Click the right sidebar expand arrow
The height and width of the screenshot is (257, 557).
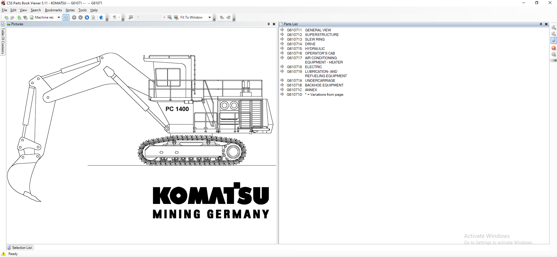(555, 60)
